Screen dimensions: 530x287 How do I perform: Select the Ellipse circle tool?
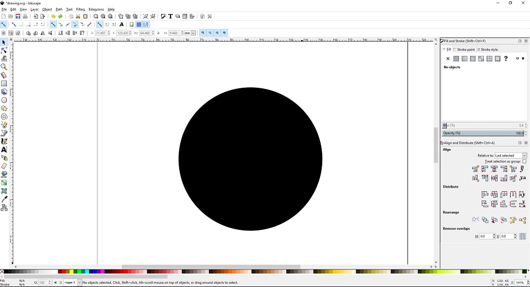coord(4,100)
